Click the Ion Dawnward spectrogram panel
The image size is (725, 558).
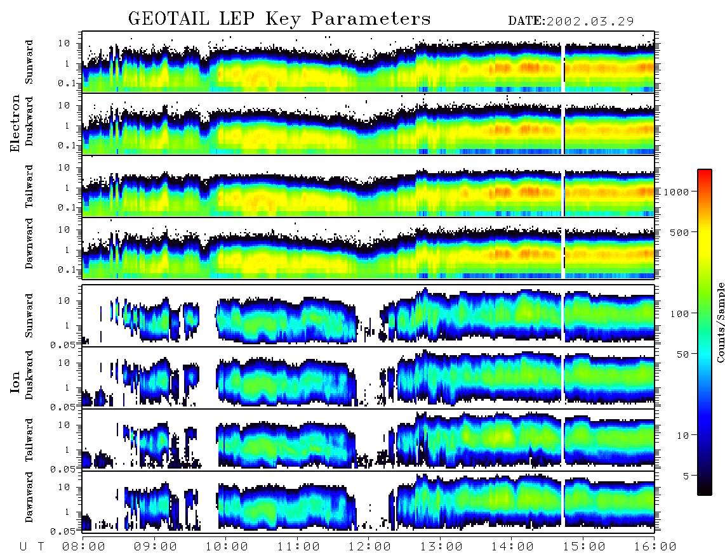point(368,502)
